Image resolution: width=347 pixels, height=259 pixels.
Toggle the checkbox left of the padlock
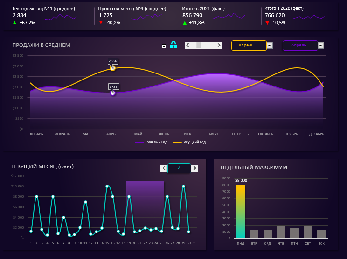coord(164,46)
